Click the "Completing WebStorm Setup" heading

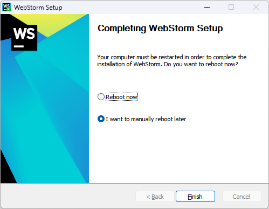pyautogui.click(x=160, y=28)
